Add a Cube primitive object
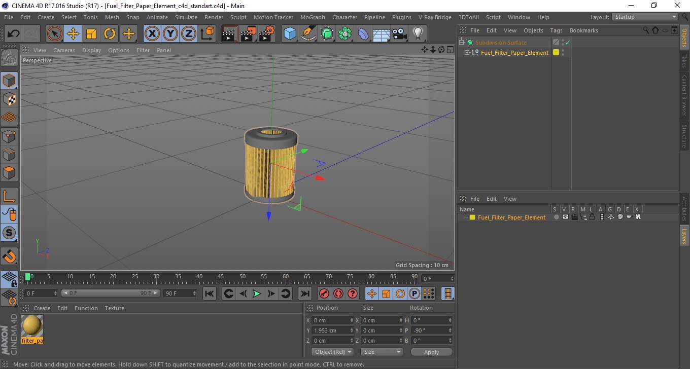This screenshot has width=690, height=369. tap(290, 34)
